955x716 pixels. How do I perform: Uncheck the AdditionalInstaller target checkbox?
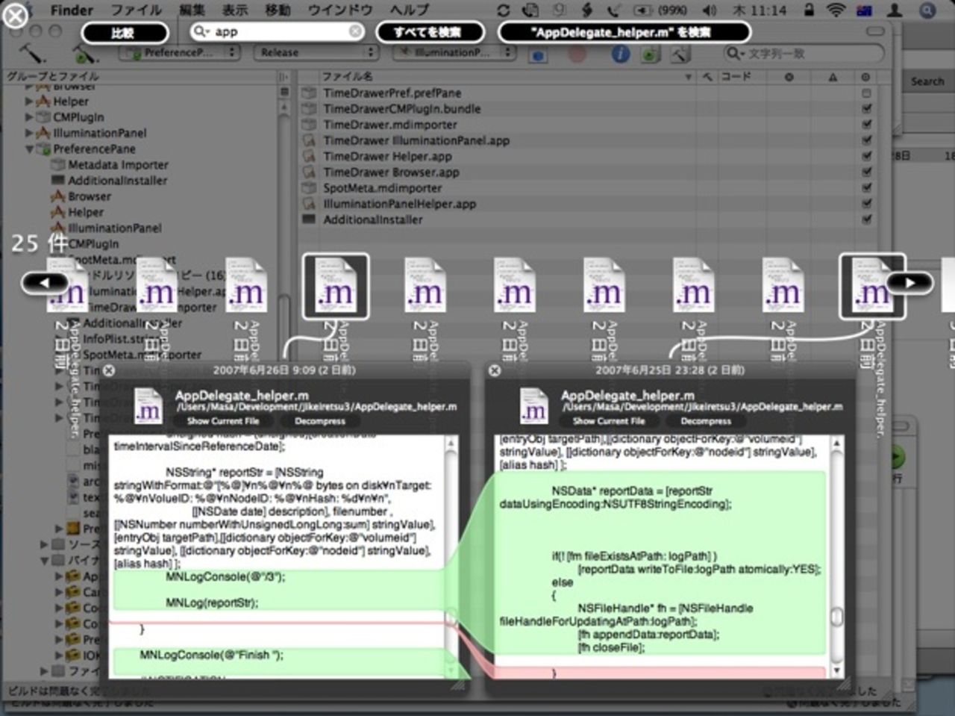pyautogui.click(x=866, y=220)
